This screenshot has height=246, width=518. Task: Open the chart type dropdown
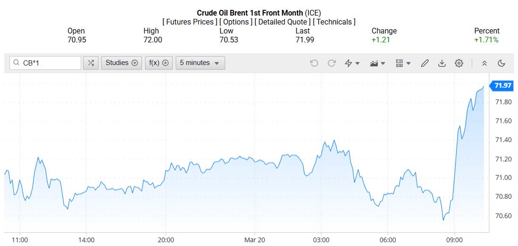tap(378, 63)
